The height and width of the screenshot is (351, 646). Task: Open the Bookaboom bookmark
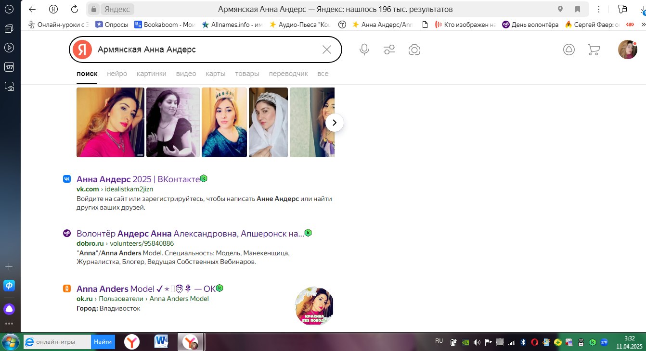tap(166, 25)
